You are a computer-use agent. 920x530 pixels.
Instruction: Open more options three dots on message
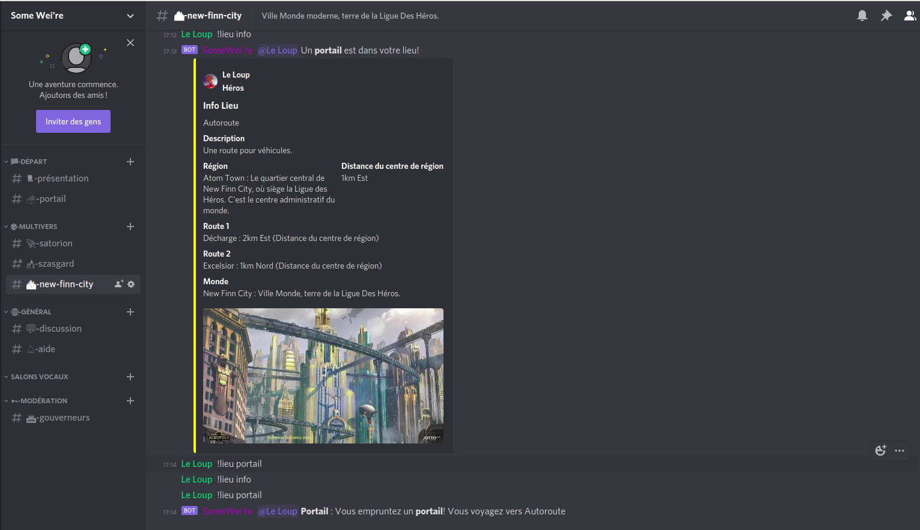pyautogui.click(x=900, y=450)
